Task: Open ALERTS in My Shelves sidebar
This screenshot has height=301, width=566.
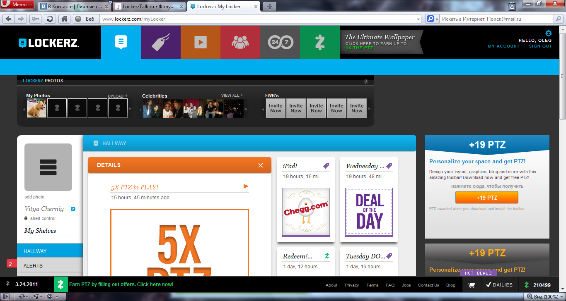Action: tap(50, 265)
